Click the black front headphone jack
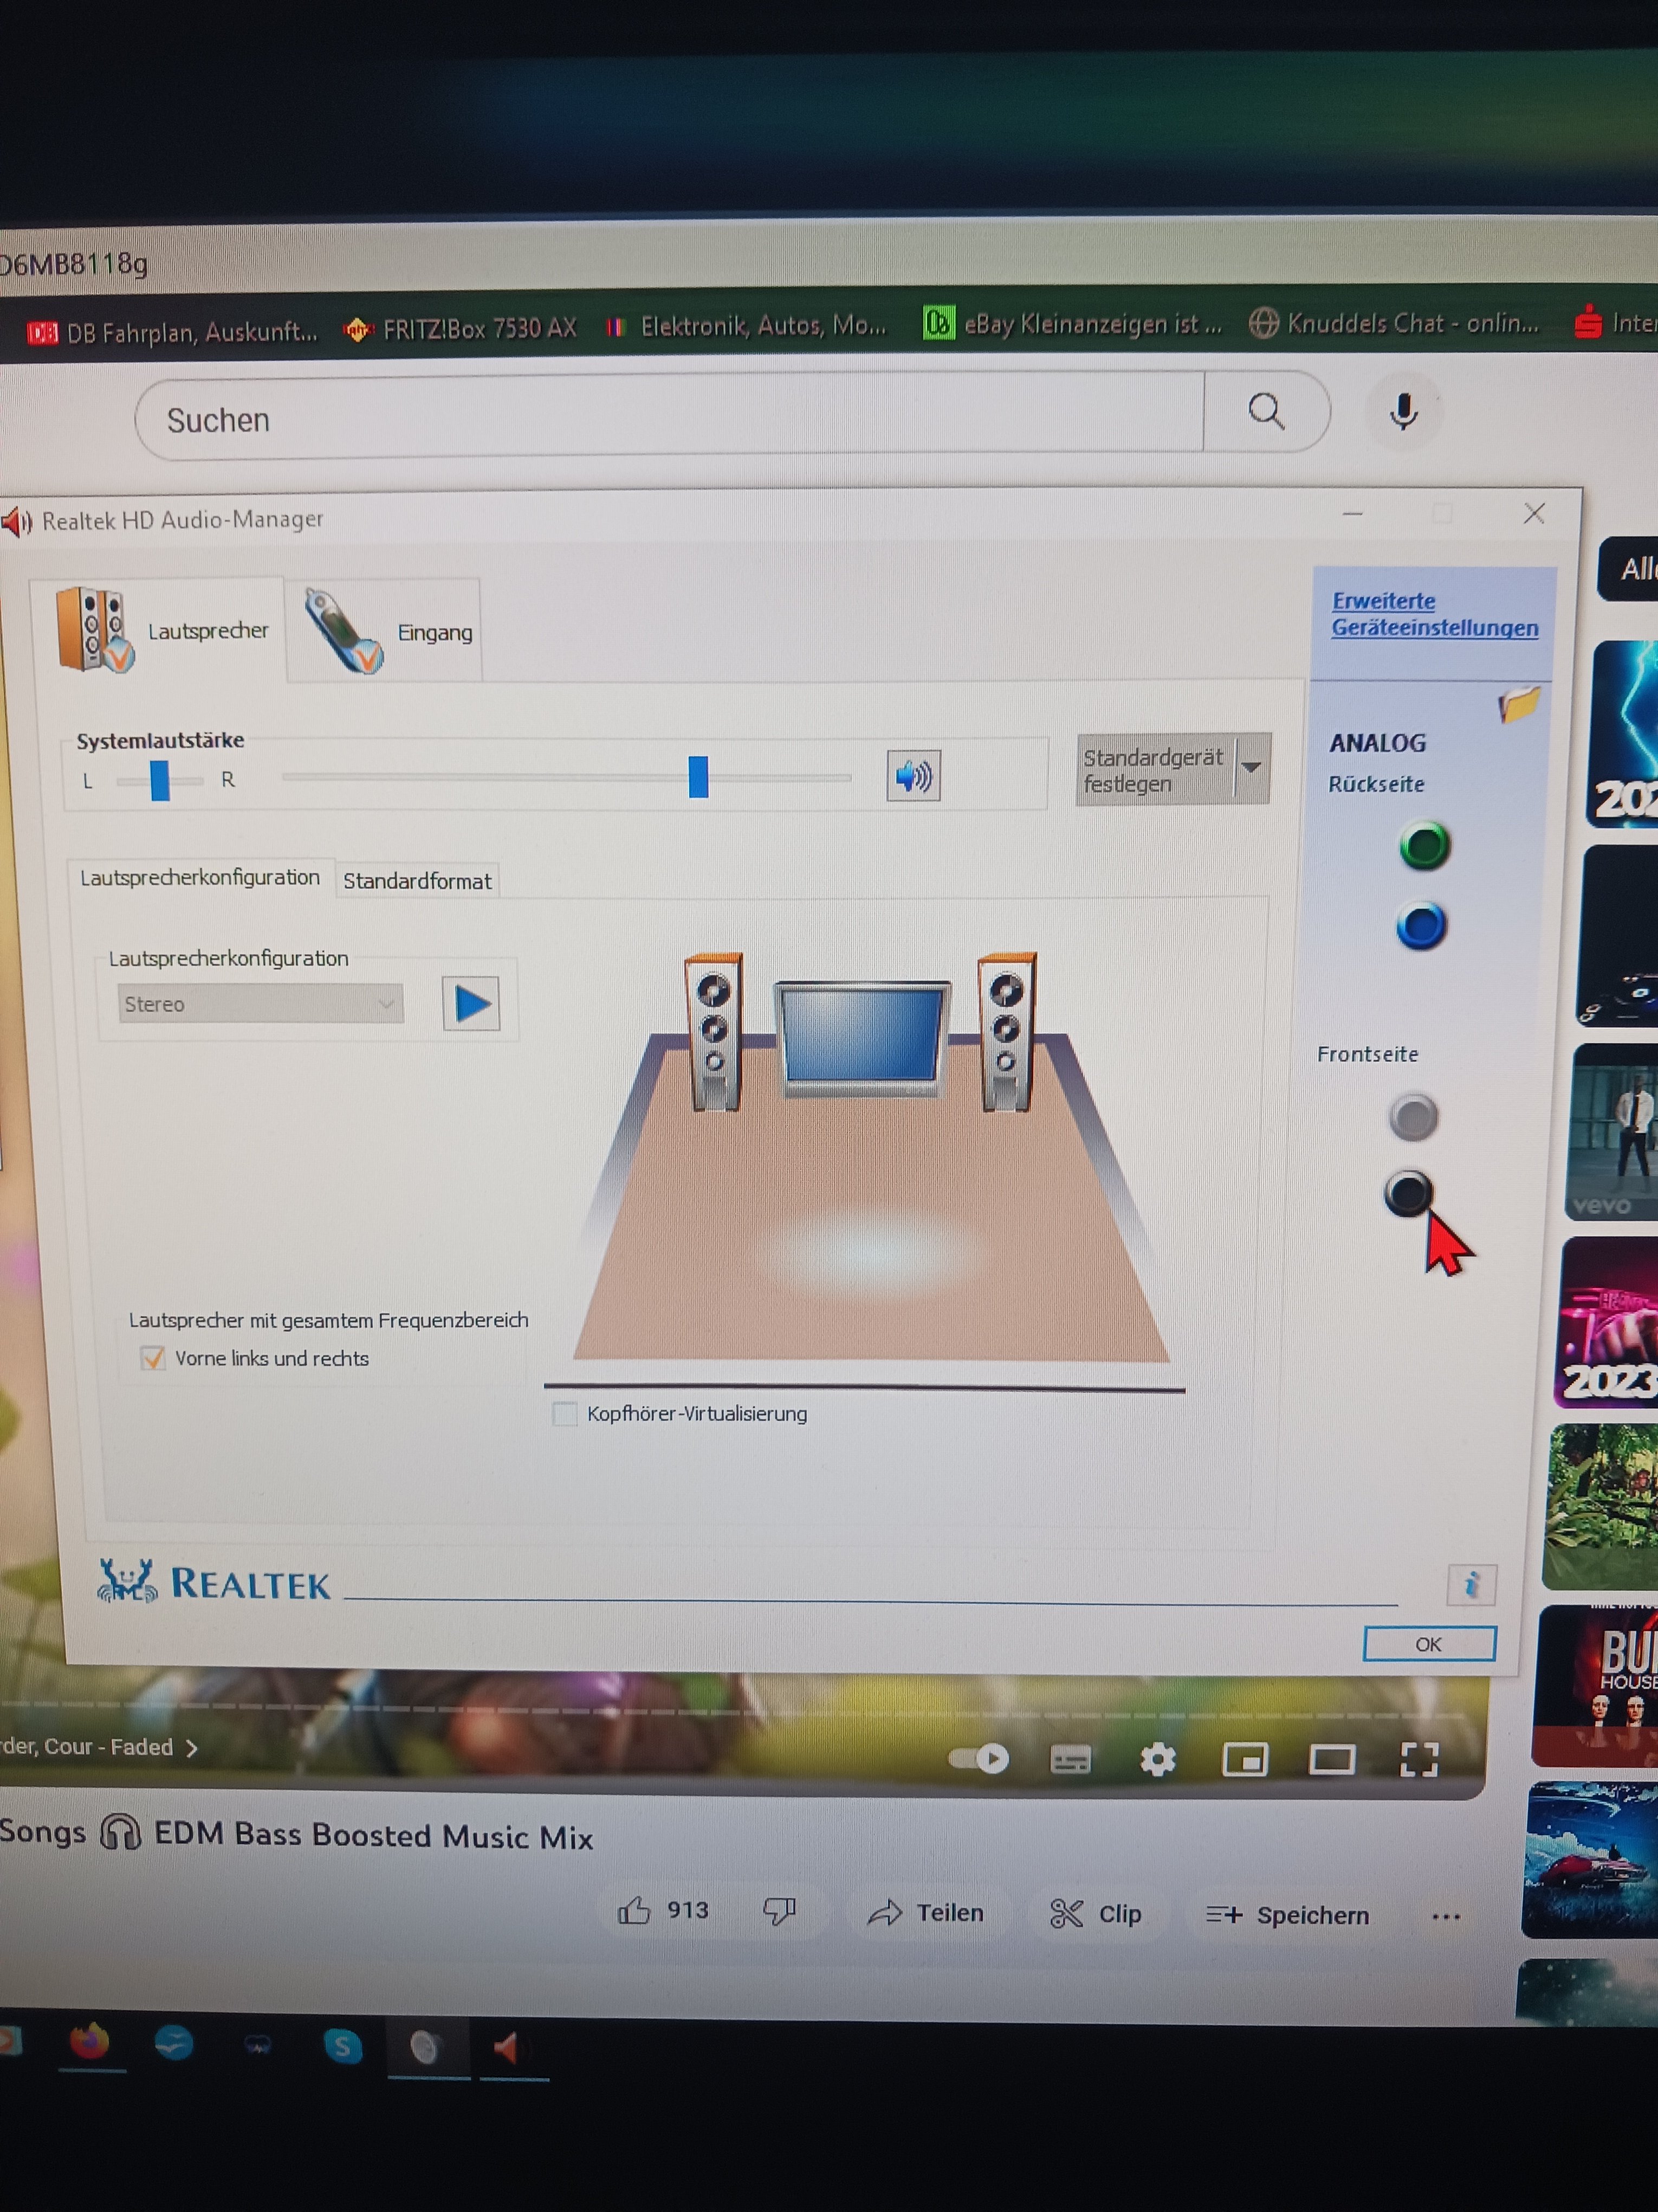The width and height of the screenshot is (1658, 2212). 1408,1193
